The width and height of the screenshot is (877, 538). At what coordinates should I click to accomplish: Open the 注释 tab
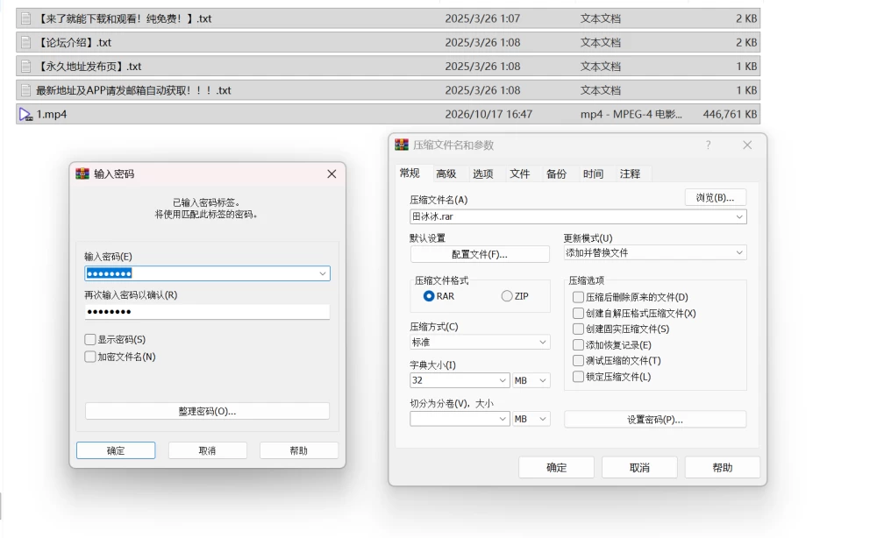coord(630,173)
